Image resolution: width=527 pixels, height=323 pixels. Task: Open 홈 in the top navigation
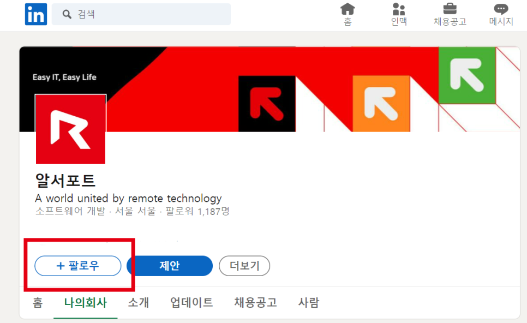point(348,14)
